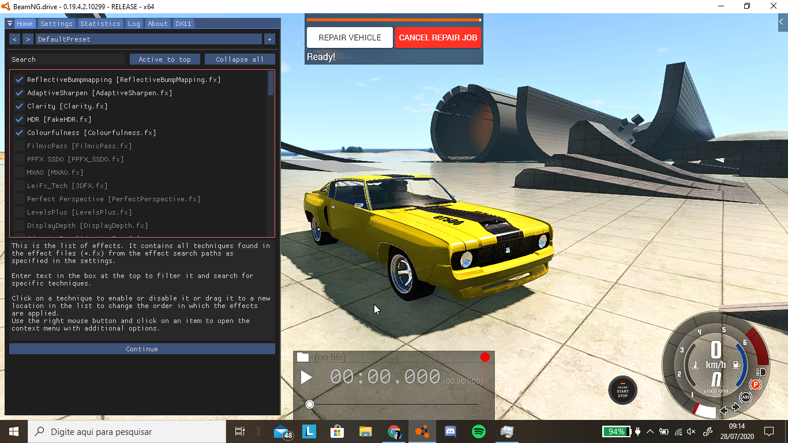This screenshot has height=443, width=788.
Task: Enable the PPFX SSDO effect
Action: click(x=19, y=159)
